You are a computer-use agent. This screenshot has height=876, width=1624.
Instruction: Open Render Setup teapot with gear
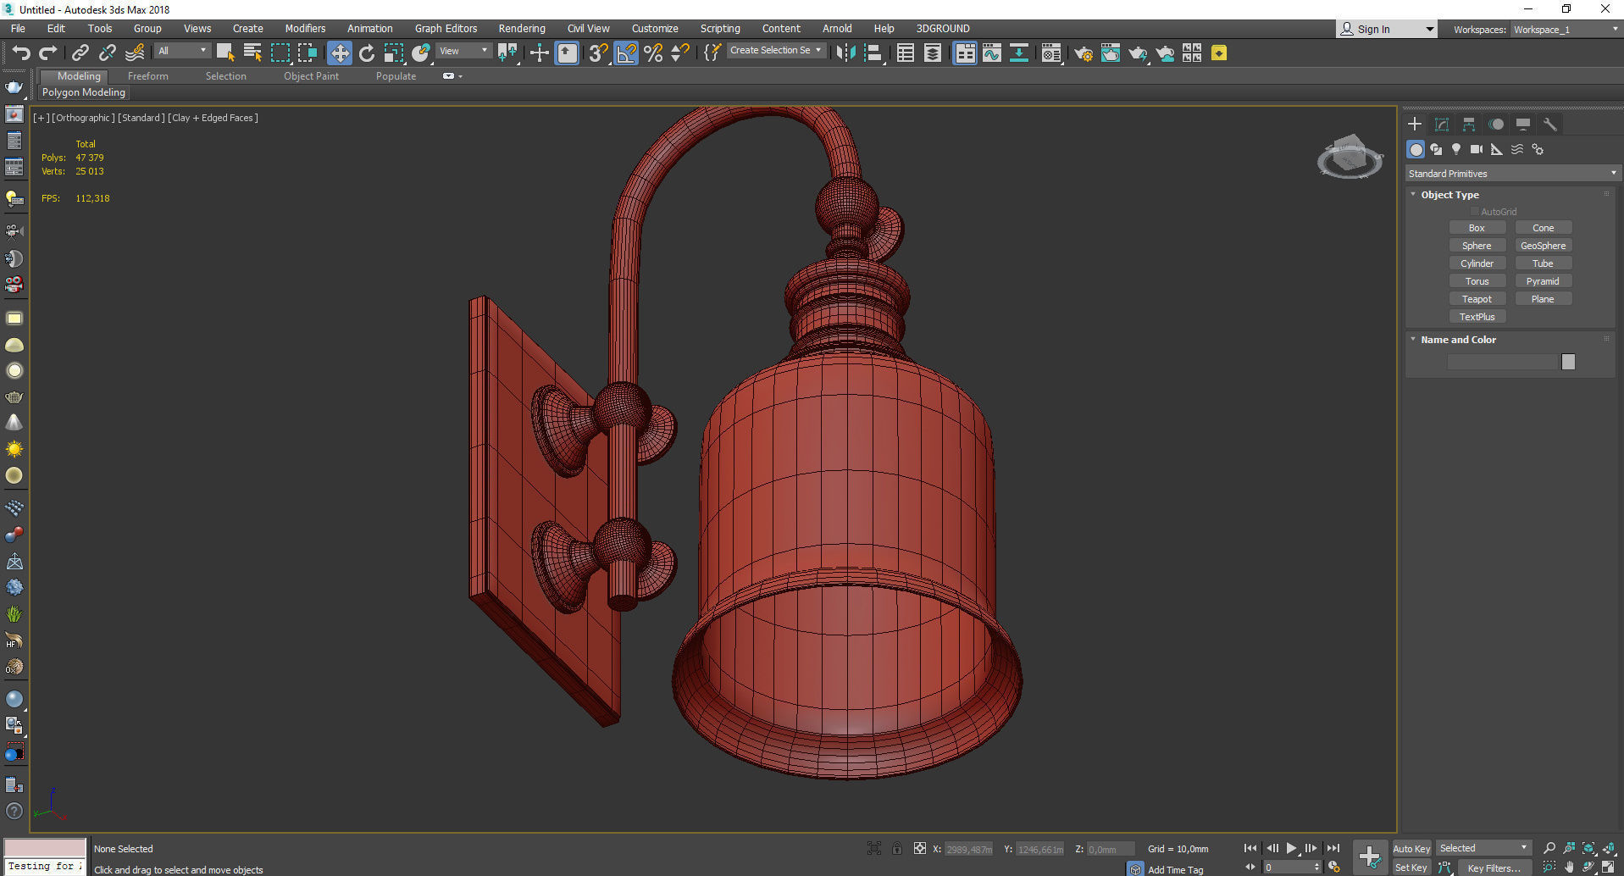[1084, 53]
